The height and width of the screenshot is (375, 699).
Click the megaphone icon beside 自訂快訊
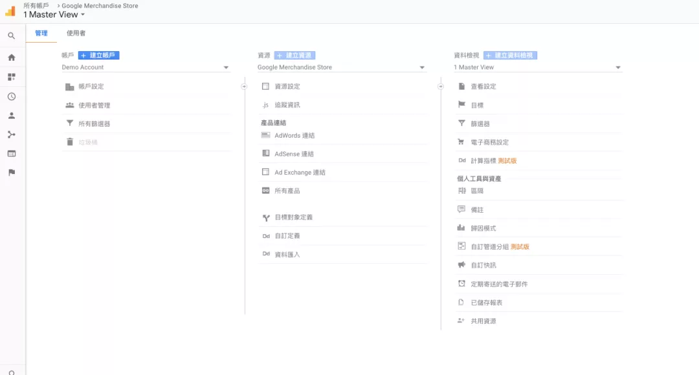(x=461, y=264)
